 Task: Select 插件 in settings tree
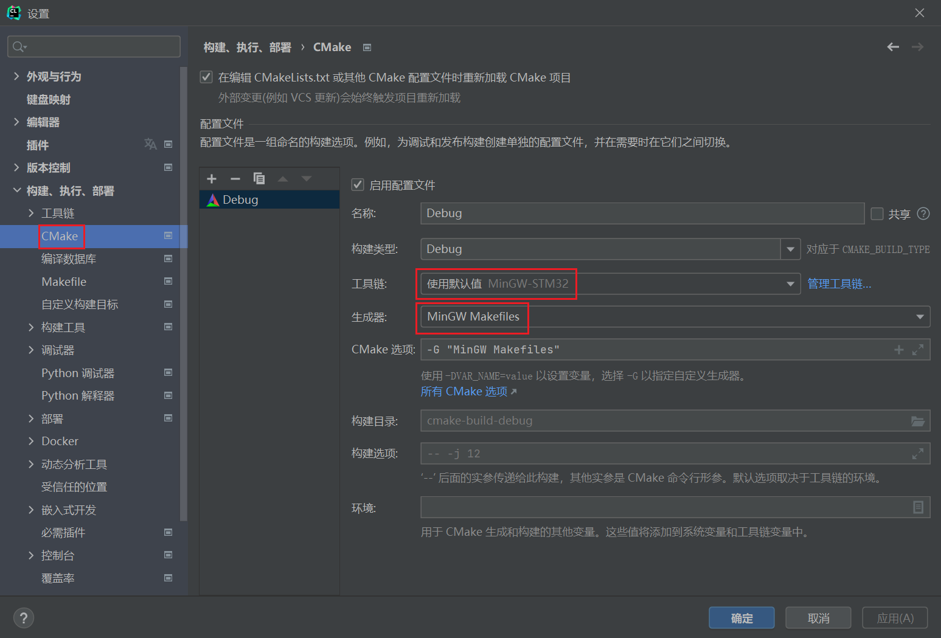(38, 145)
